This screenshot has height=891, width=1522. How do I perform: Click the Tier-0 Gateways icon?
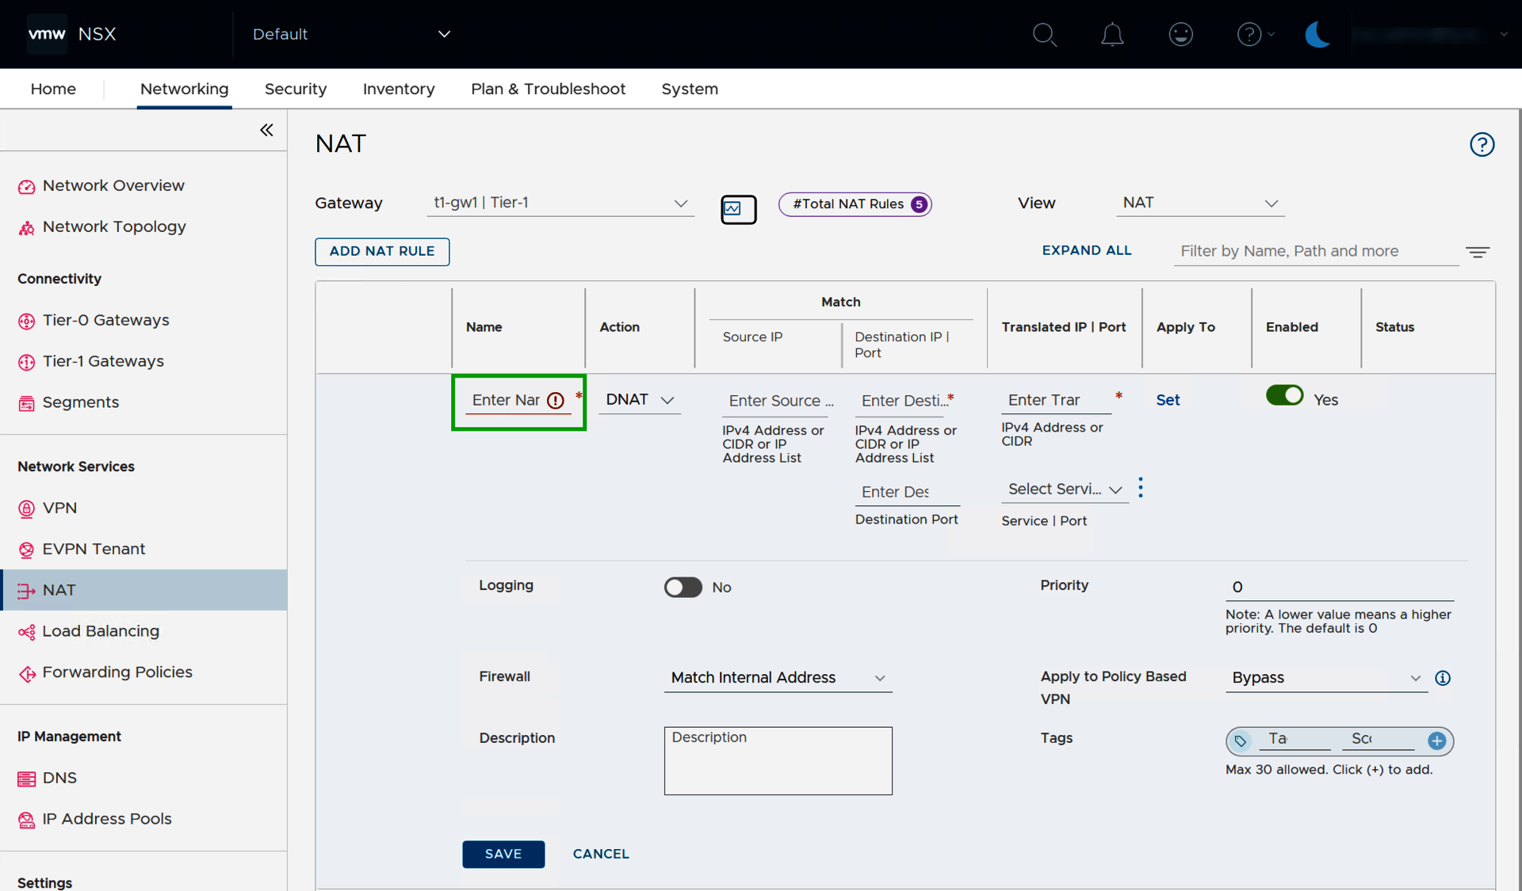click(26, 321)
